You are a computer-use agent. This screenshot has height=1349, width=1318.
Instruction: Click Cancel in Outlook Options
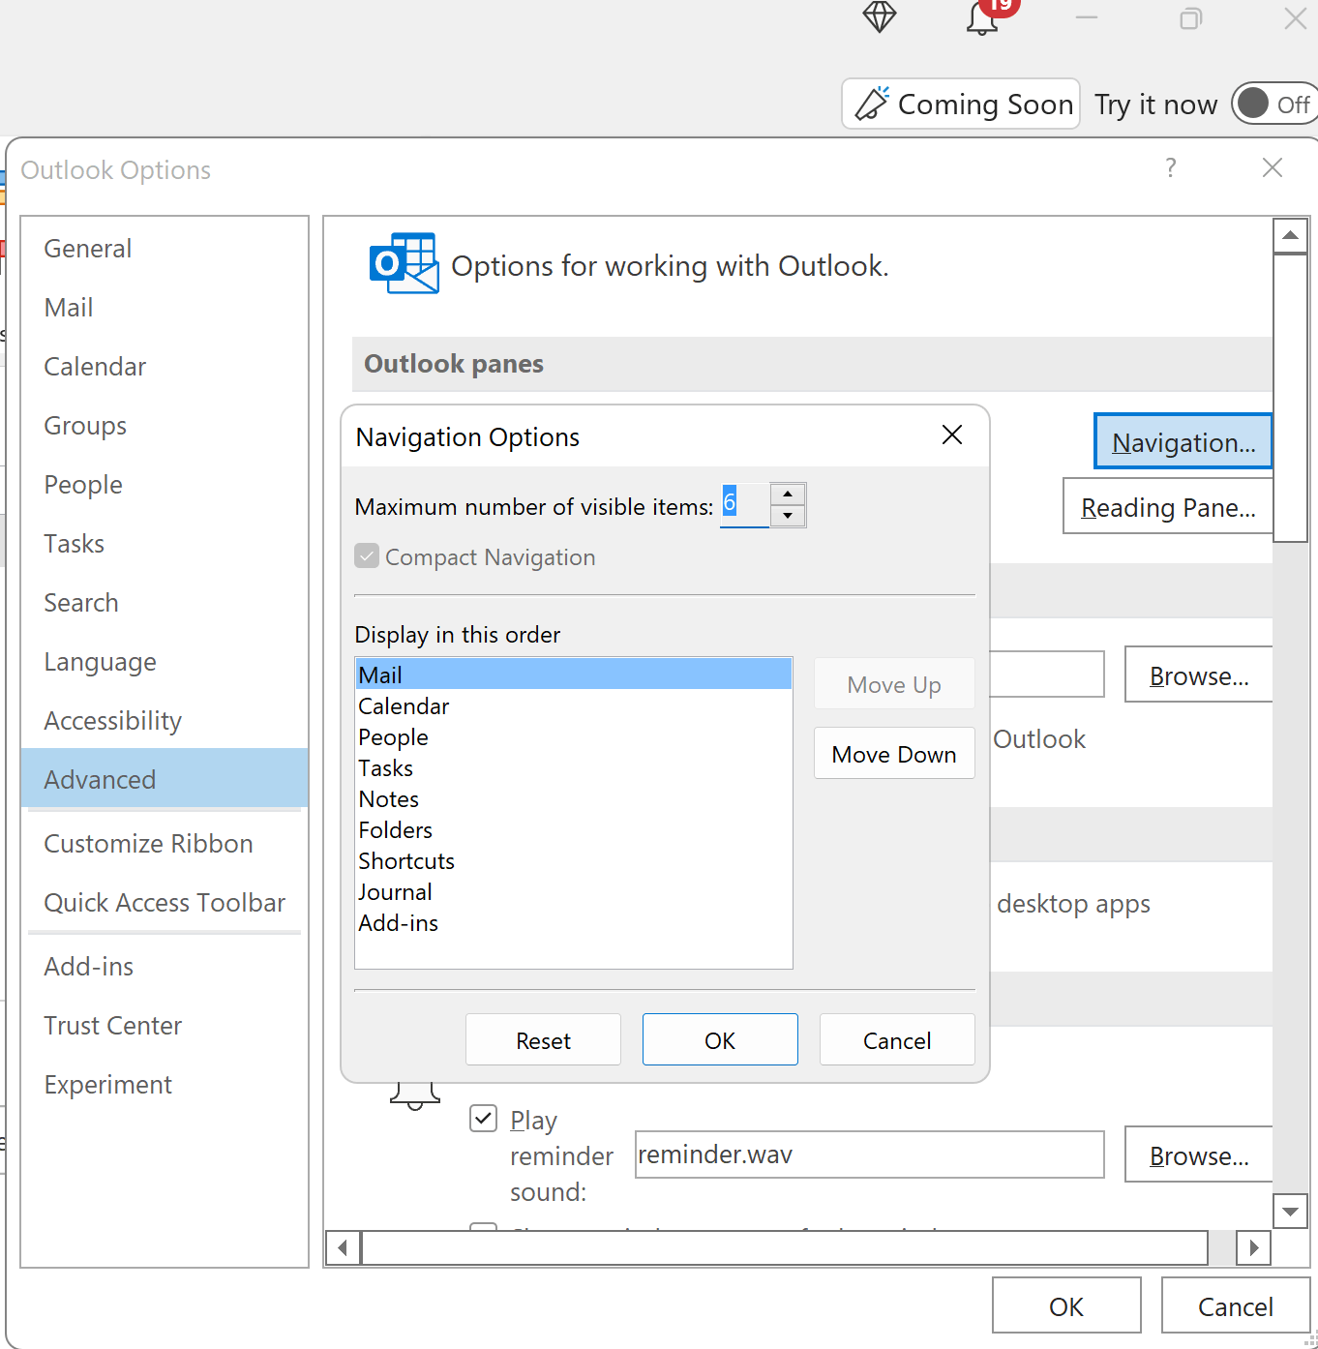[x=1236, y=1306]
